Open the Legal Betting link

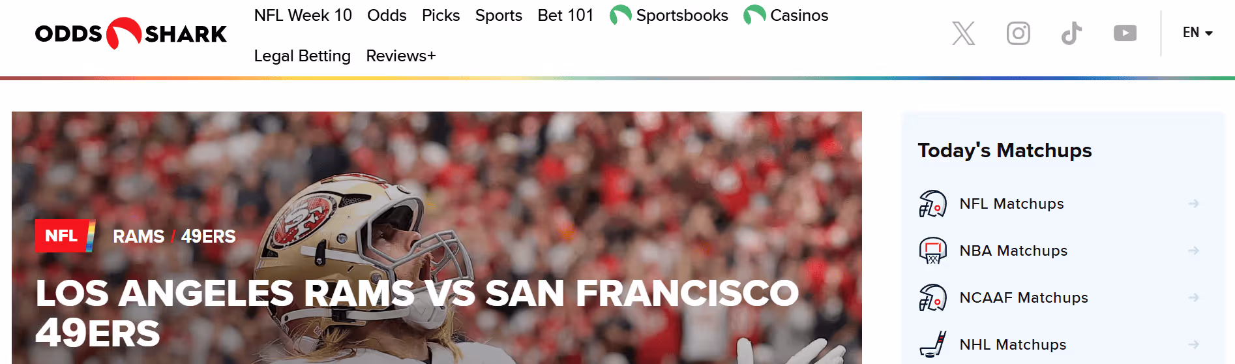pyautogui.click(x=302, y=56)
